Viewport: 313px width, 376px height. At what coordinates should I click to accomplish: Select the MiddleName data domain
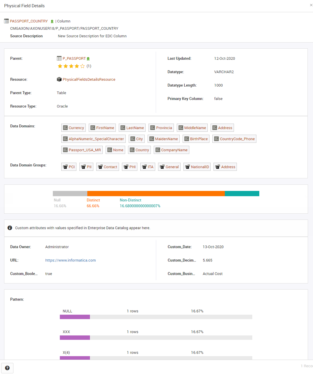click(x=192, y=128)
